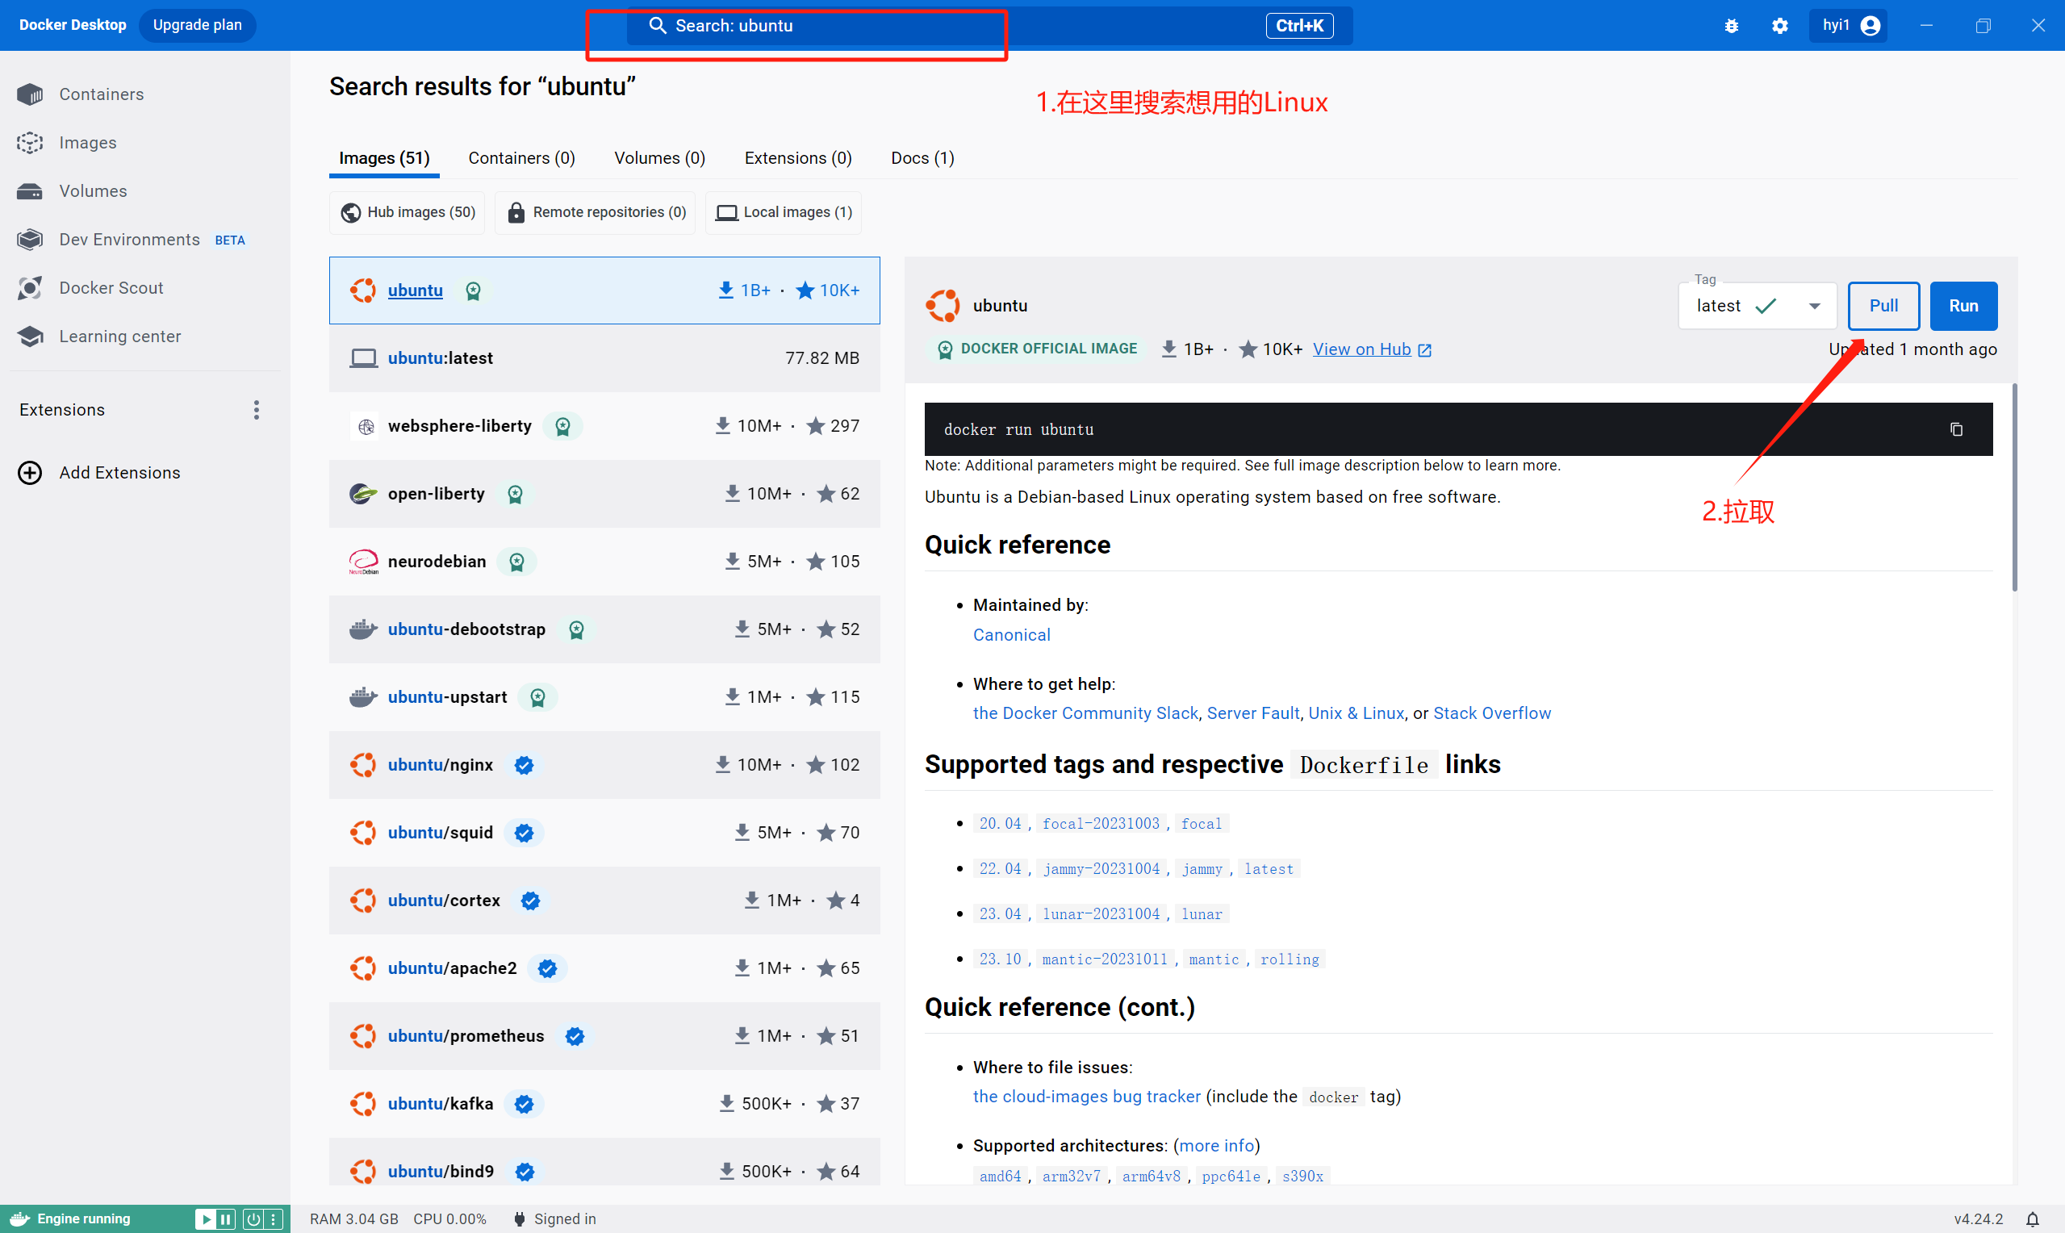Click the Run button
This screenshot has width=2065, height=1233.
pos(1963,306)
